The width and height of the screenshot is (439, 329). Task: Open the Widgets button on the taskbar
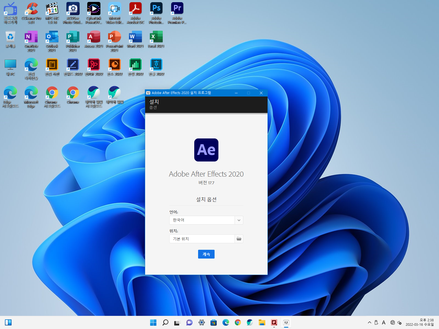8,322
